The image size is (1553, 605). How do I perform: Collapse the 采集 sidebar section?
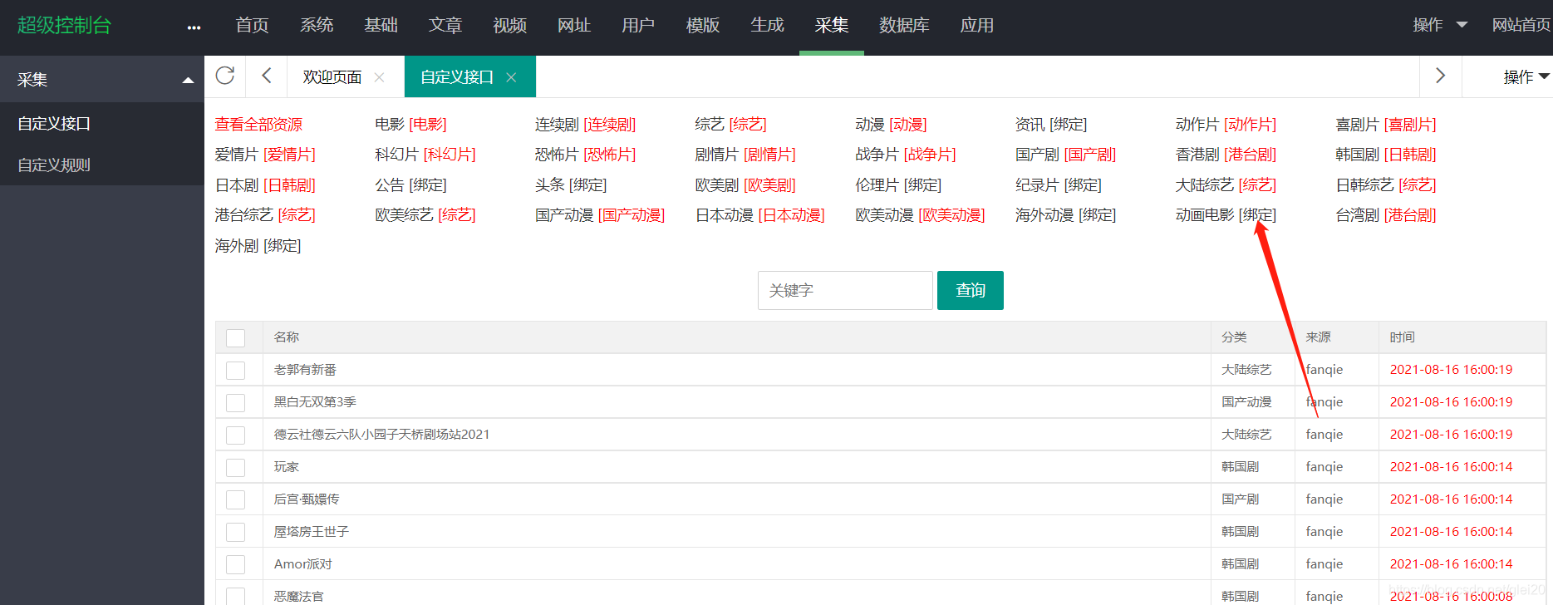[188, 80]
